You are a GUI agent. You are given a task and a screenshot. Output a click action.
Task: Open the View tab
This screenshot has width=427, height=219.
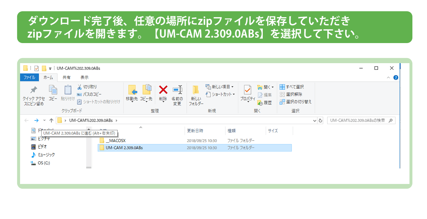pyautogui.click(x=84, y=77)
